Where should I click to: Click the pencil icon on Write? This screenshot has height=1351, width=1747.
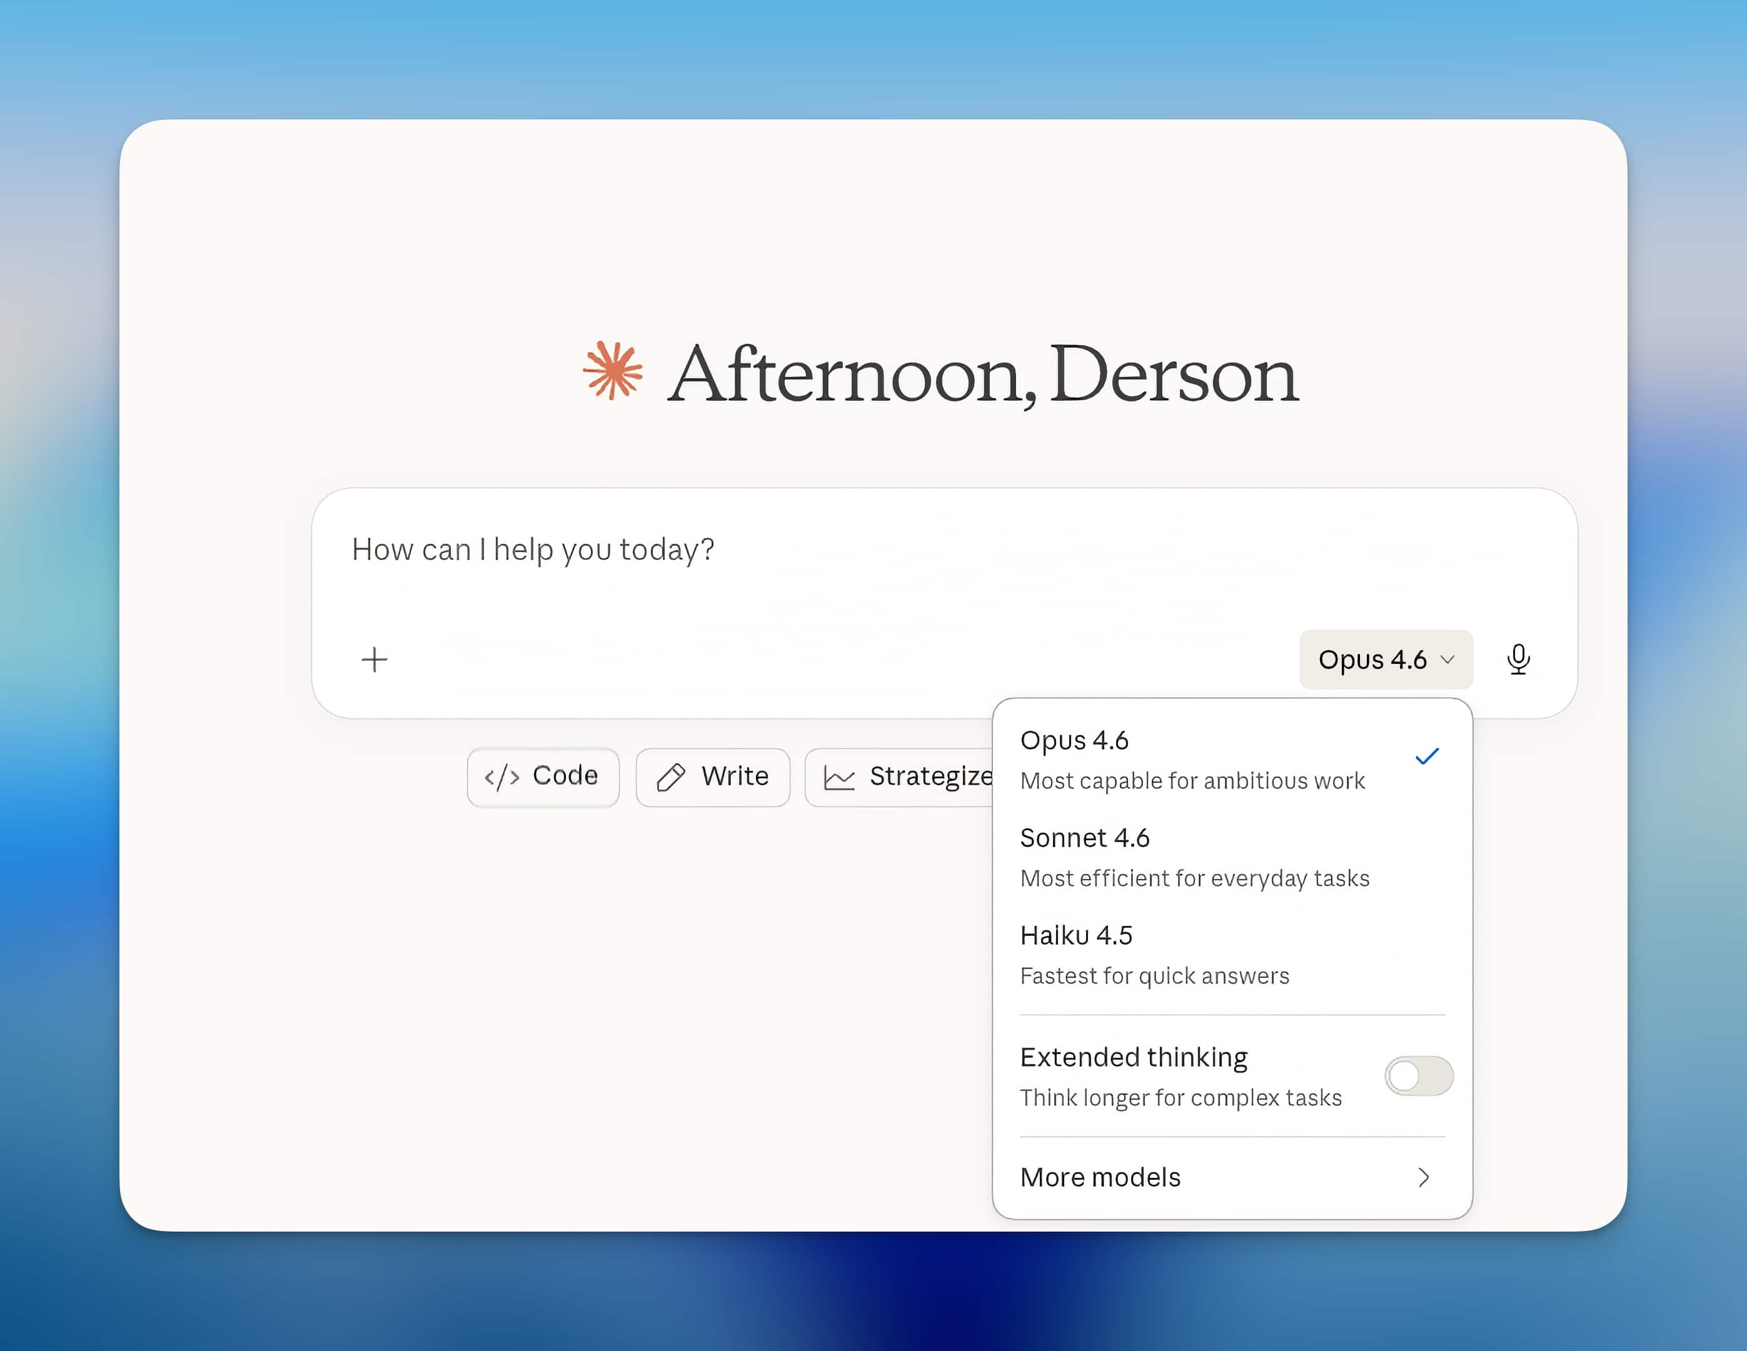(670, 776)
